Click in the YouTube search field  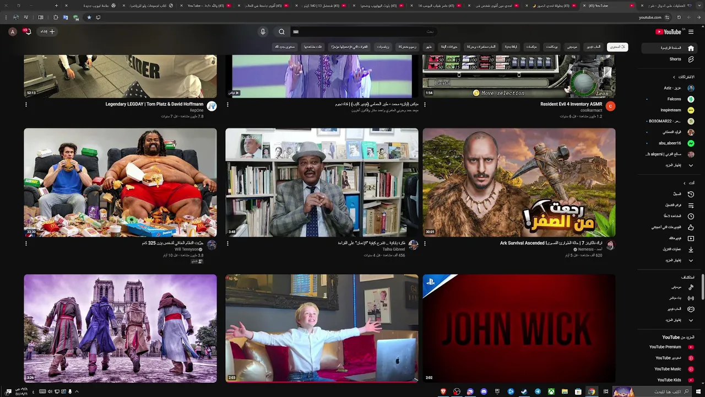coord(364,32)
